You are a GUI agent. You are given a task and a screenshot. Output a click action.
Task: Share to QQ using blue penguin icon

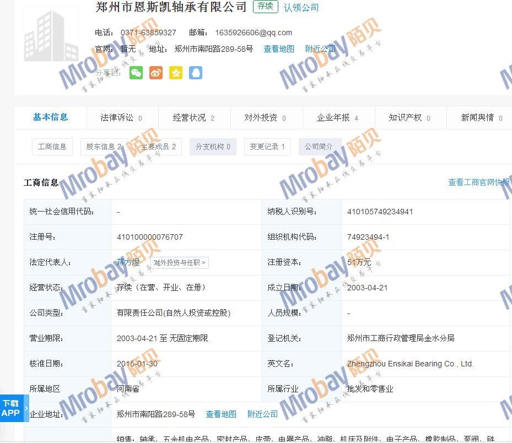(x=196, y=73)
